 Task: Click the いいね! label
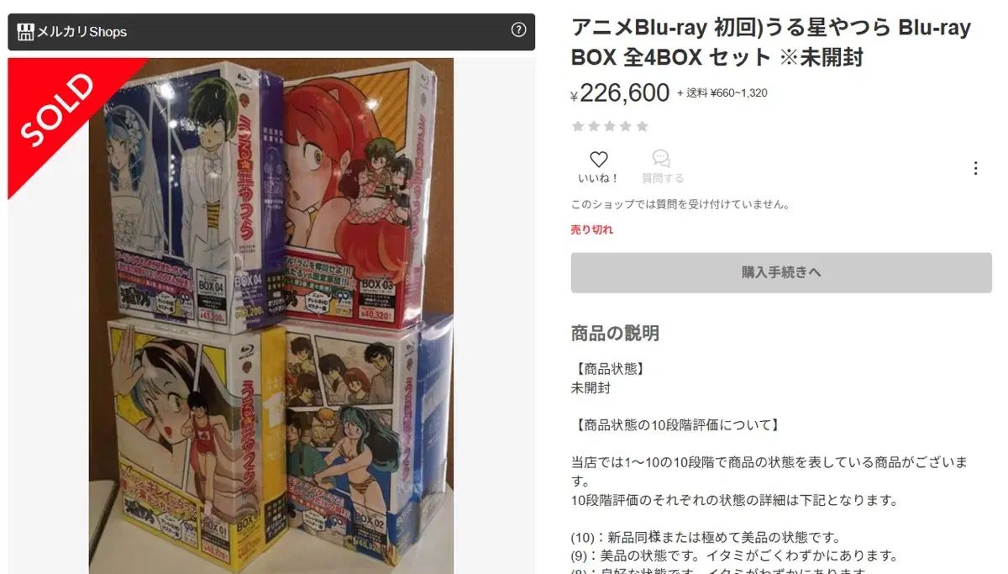(x=598, y=178)
